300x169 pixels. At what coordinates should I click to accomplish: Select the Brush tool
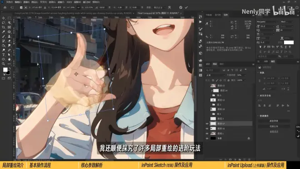point(4,36)
